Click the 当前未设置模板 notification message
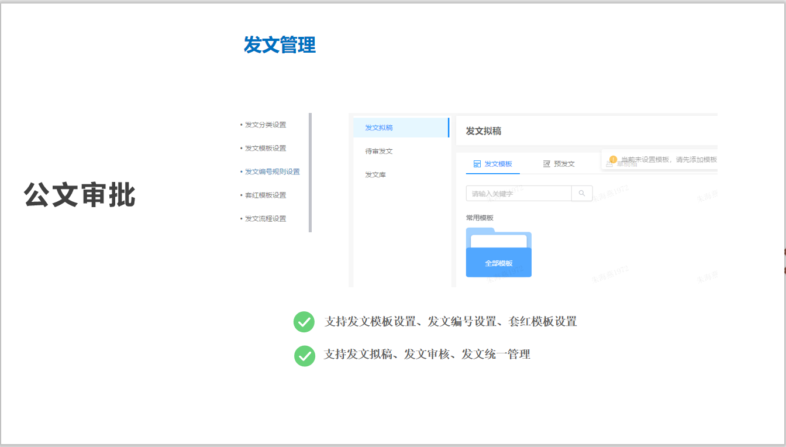786x447 pixels. tap(668, 160)
